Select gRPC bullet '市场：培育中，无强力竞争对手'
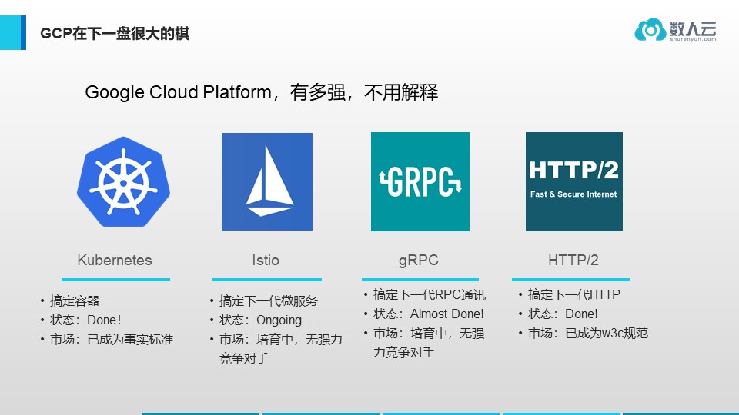The width and height of the screenshot is (739, 415). point(429,343)
